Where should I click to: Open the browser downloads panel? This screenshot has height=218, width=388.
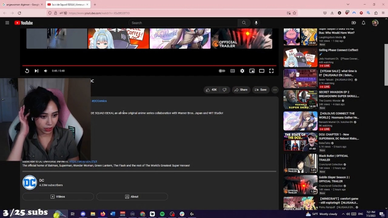[332, 13]
